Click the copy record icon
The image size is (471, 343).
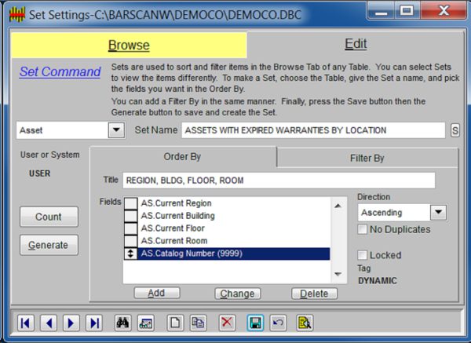199,323
